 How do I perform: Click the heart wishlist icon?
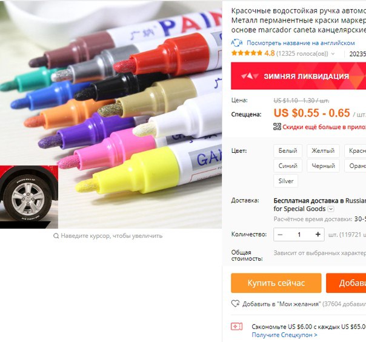235,304
